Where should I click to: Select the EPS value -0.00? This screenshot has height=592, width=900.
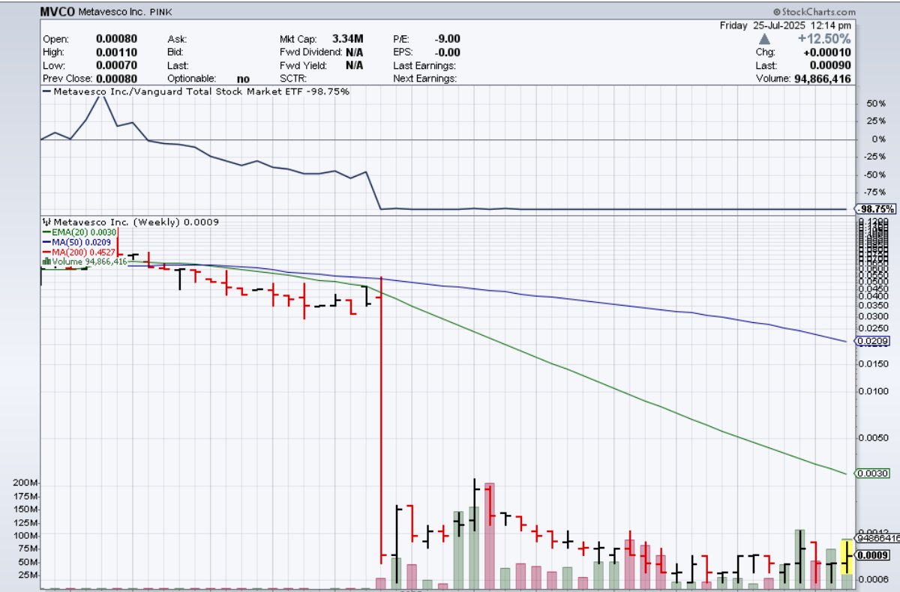point(447,52)
